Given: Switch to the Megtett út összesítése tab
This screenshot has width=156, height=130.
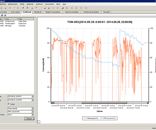Looking at the screenshot, I should click(53, 12).
